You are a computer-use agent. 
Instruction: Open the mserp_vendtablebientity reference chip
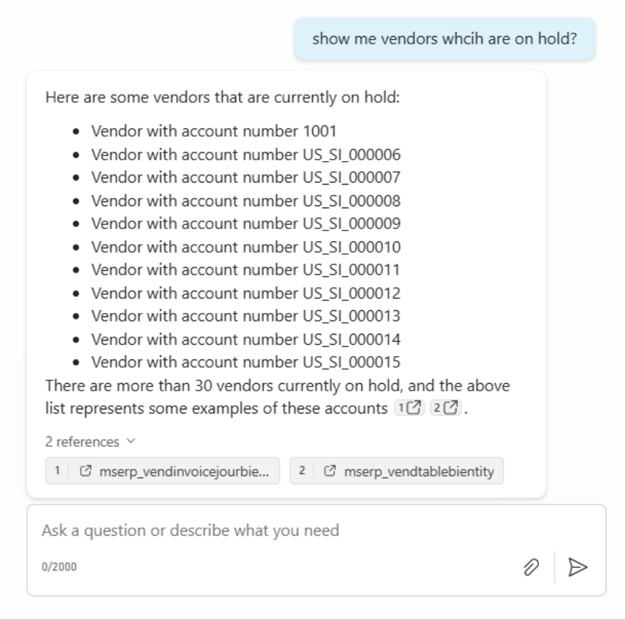396,472
